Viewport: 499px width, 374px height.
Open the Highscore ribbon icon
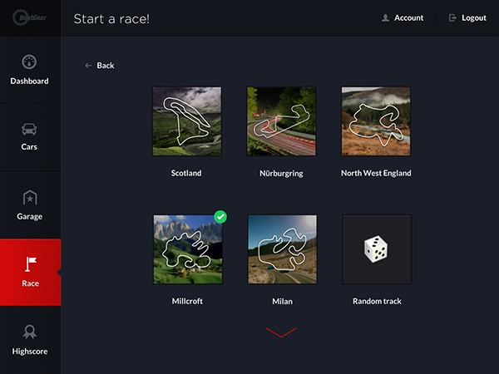30,332
